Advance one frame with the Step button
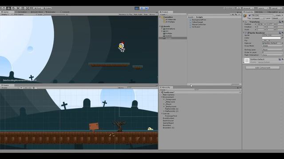Image resolution: width=284 pixels, height=159 pixels. [146, 8]
